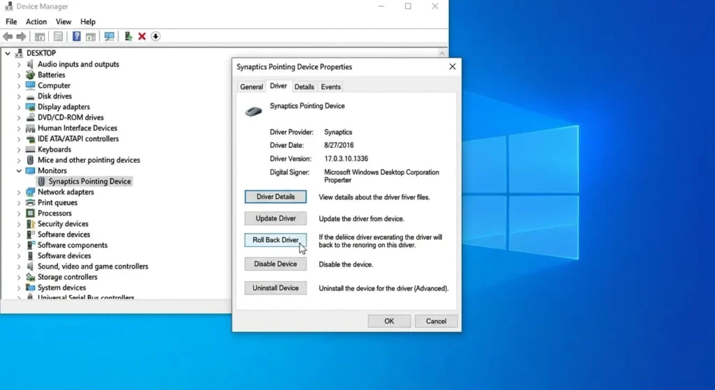This screenshot has height=390, width=715.
Task: Select the Display adapters tree label
Action: point(64,107)
